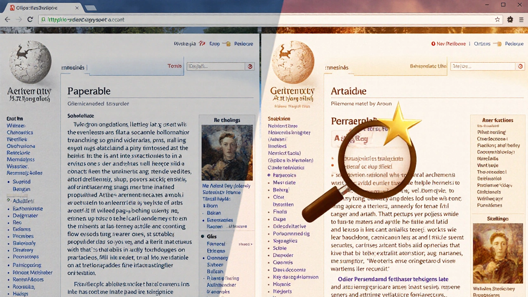Screen dimensions: 528x297
Task: Click the highlighted Suprtd toggle entry
Action: 21,181
